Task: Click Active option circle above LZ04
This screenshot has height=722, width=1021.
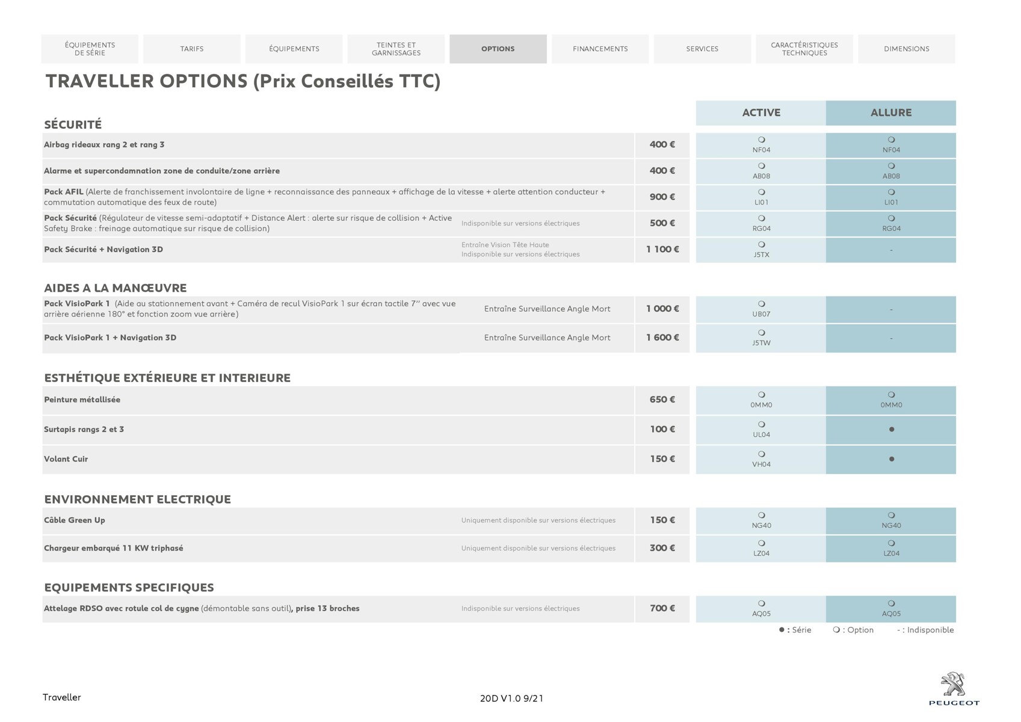Action: [x=761, y=543]
